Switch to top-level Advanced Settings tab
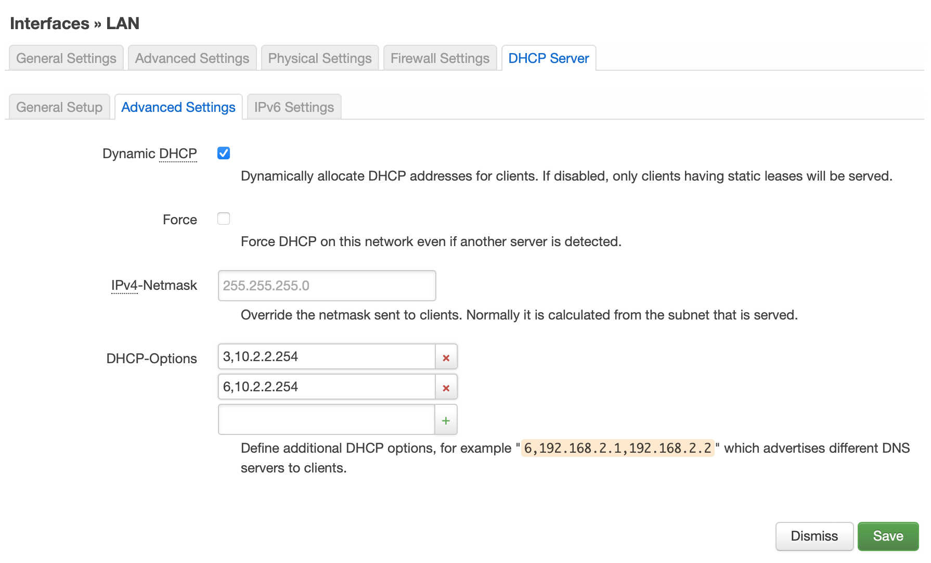Image resolution: width=931 pixels, height=563 pixels. [x=192, y=58]
